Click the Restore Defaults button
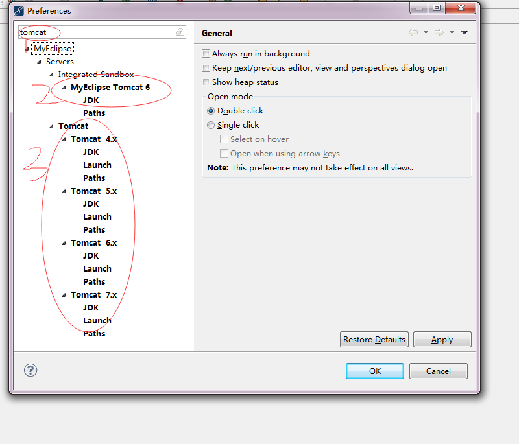The width and height of the screenshot is (519, 444). click(x=374, y=340)
